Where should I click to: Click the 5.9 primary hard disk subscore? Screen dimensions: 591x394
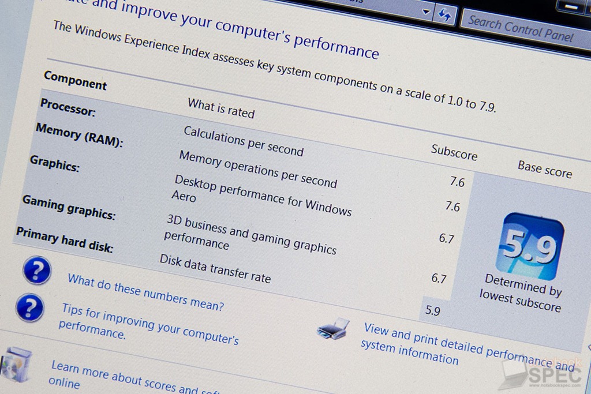click(x=433, y=310)
